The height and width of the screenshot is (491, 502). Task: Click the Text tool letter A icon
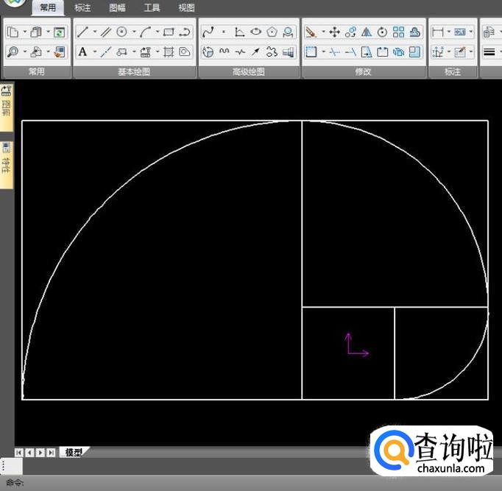click(x=82, y=52)
